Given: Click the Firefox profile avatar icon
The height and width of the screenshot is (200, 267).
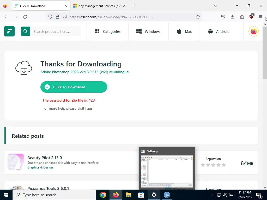Looking at the screenshot, I should point(253,32).
